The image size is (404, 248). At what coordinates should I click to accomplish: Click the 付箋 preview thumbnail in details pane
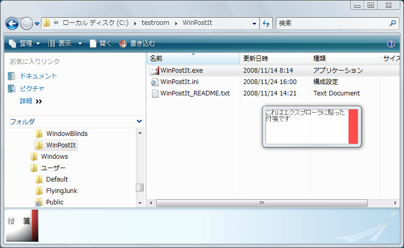[x=22, y=226]
